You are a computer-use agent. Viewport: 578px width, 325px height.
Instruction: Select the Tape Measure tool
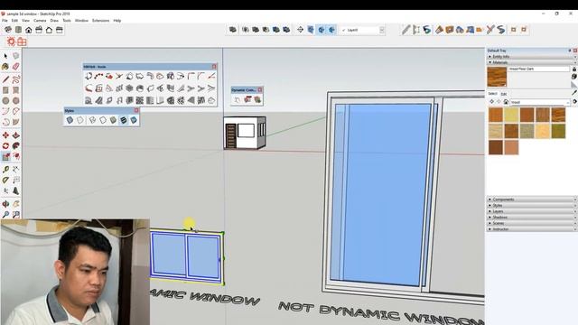click(5, 170)
